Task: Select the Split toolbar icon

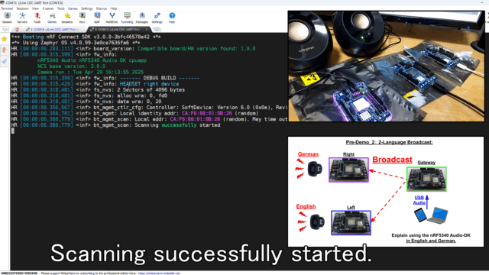Action: coord(97,18)
